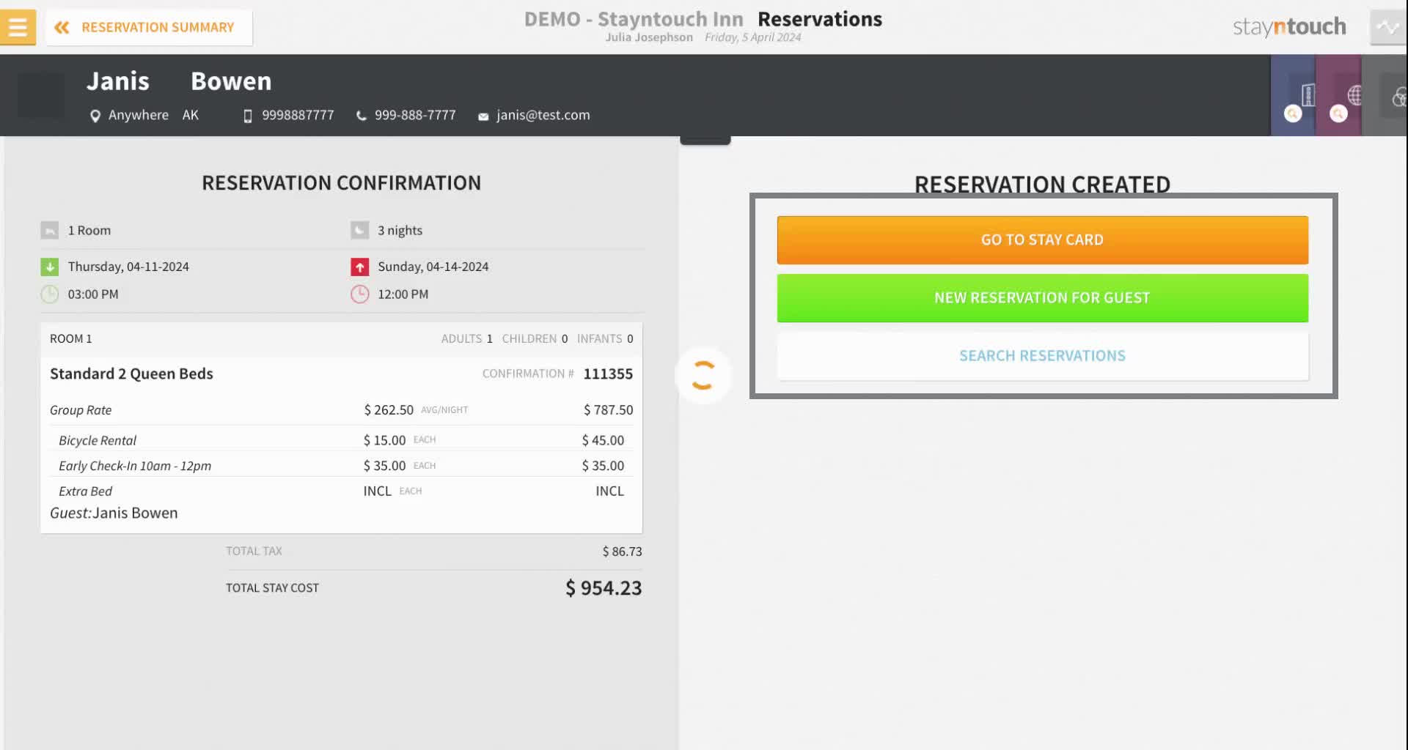This screenshot has width=1408, height=750.
Task: Click total tax amount $ 86.73
Action: click(622, 552)
